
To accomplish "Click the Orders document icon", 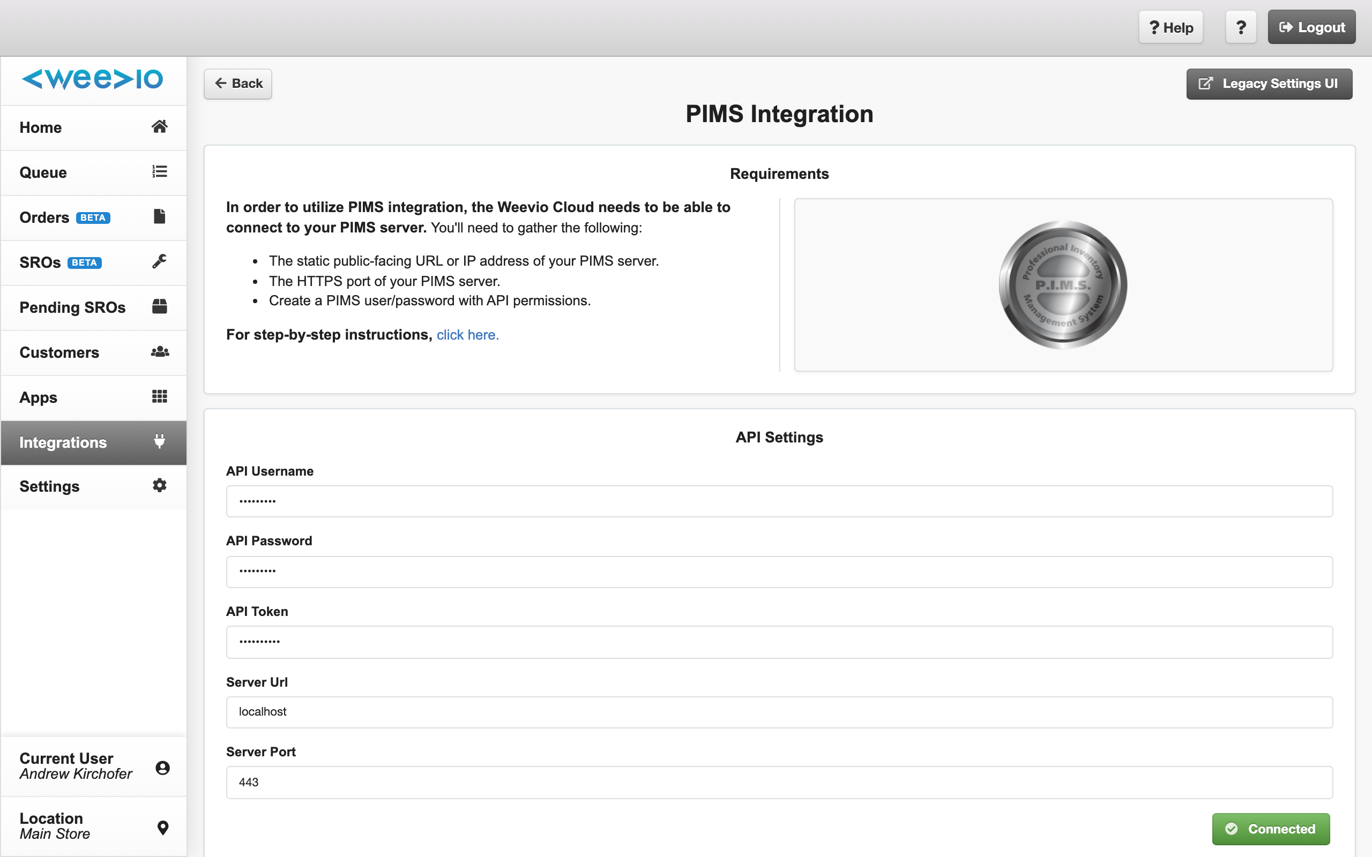I will tap(159, 216).
